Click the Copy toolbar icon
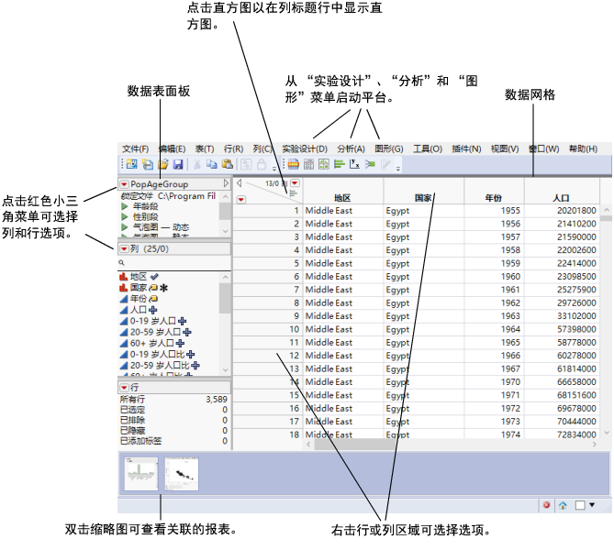 click(x=212, y=164)
